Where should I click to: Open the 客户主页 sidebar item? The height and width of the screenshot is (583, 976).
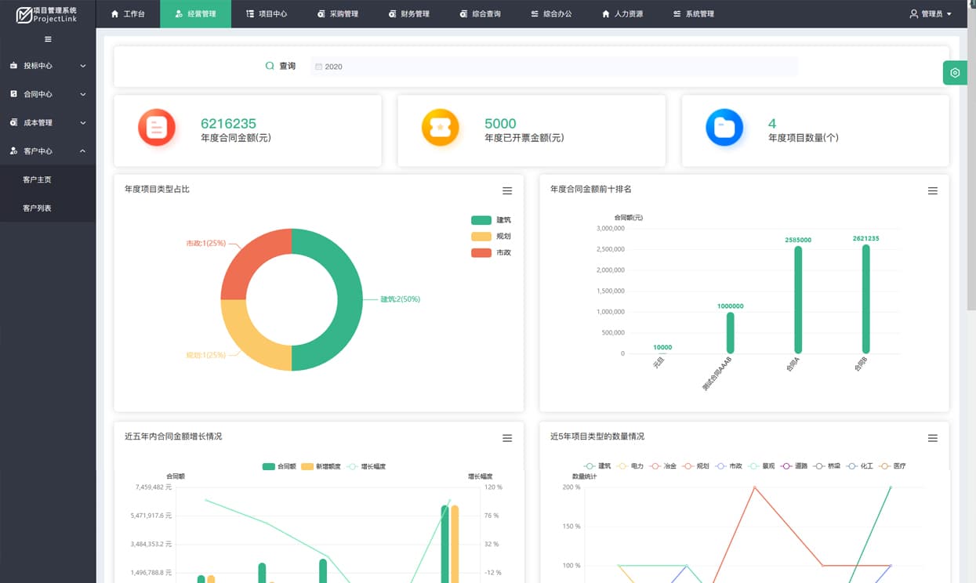(48, 179)
